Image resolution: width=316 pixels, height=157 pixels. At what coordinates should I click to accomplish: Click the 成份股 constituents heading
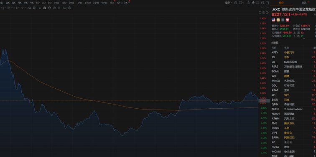(275, 42)
